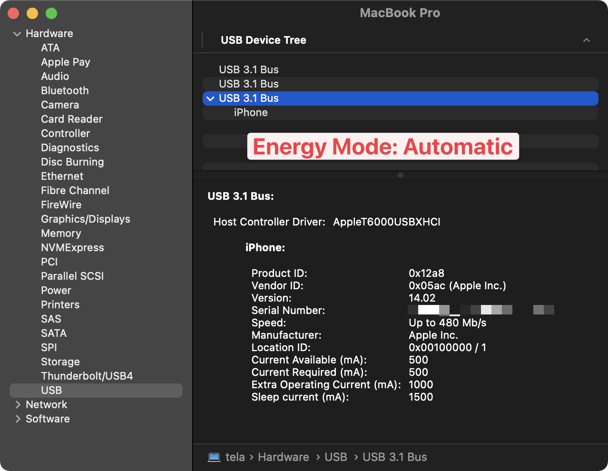Select SAS in the sidebar

click(51, 319)
